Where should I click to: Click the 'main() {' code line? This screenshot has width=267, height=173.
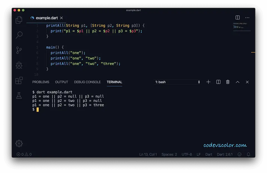55,47
